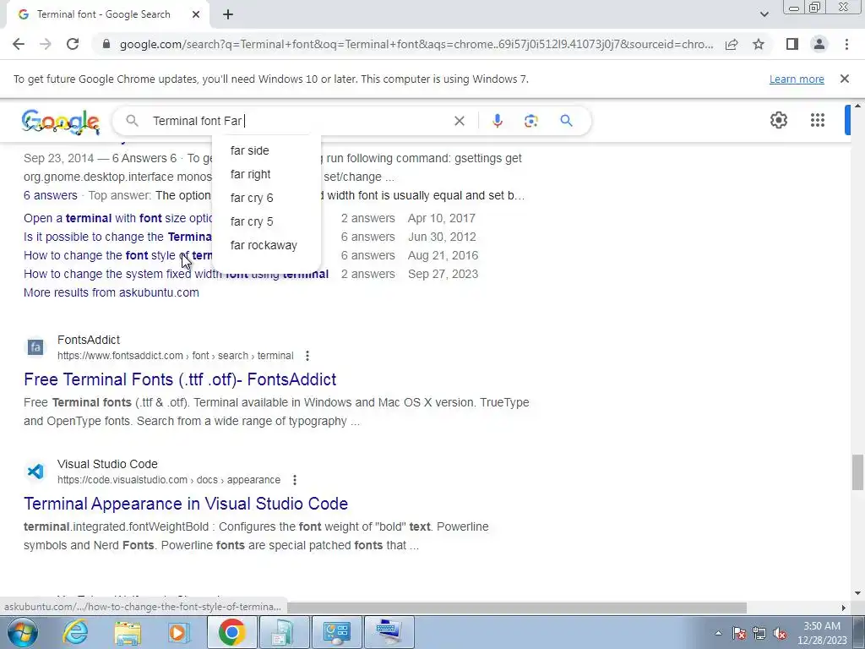
Task: Show hidden system tray icons
Action: coord(718,633)
